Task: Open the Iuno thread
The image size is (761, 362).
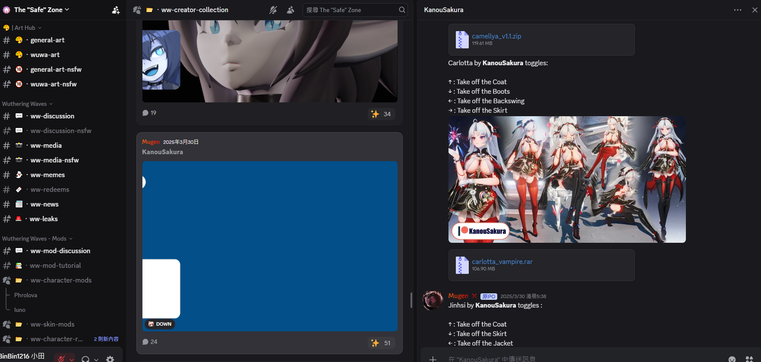Action: point(20,310)
